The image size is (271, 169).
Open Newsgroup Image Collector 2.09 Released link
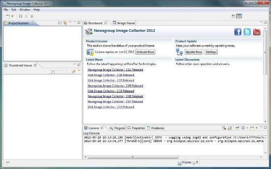115,86
